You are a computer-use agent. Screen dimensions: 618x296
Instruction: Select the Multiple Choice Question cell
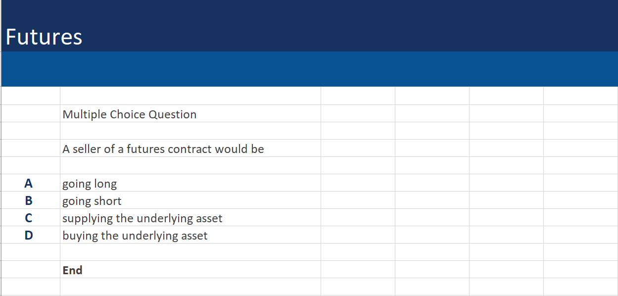click(x=130, y=114)
